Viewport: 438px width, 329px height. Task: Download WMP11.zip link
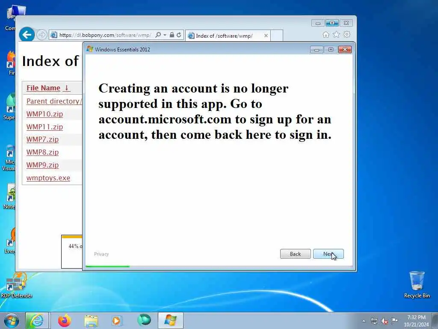[x=44, y=127]
